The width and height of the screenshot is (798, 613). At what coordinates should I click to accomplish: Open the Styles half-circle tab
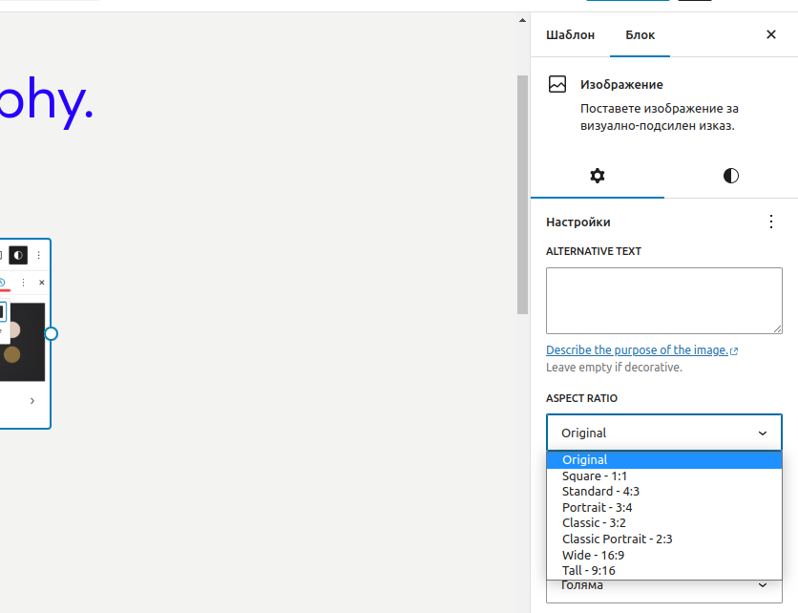pyautogui.click(x=731, y=176)
